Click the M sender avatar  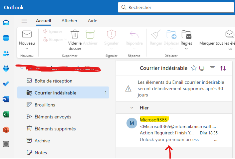point(132,123)
